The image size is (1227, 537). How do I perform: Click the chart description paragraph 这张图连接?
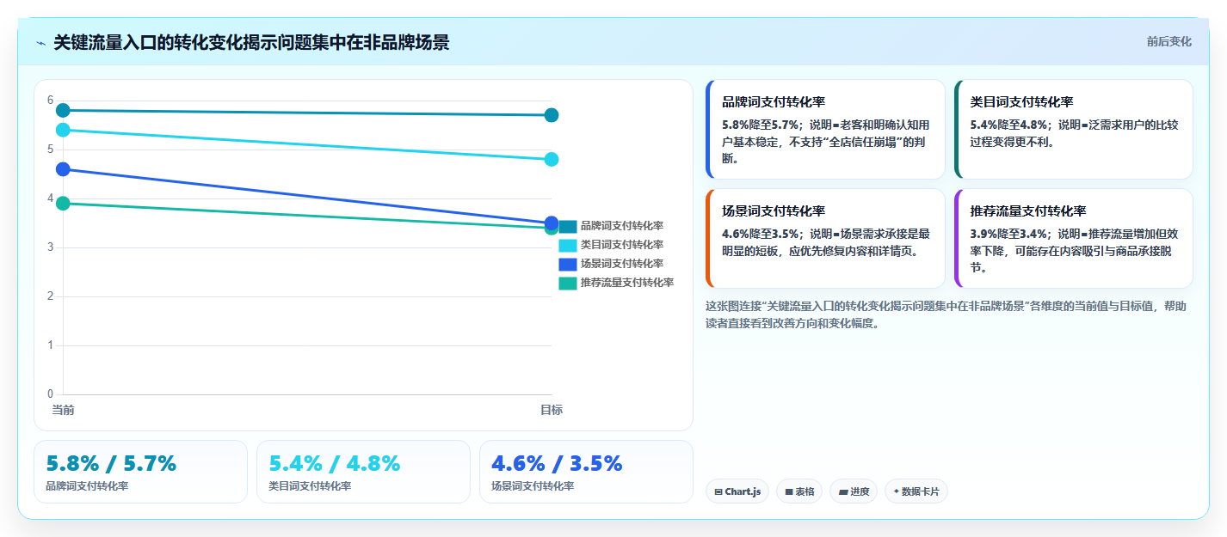[x=946, y=315]
